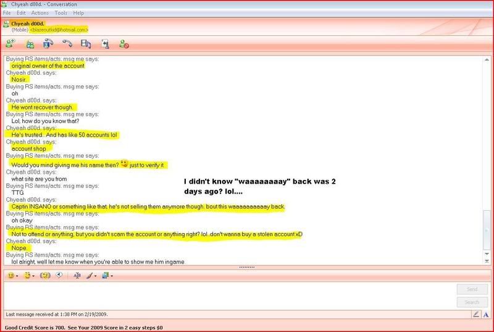Open the File menu
Screen dimensions: 494x332
pyautogui.click(x=7, y=13)
